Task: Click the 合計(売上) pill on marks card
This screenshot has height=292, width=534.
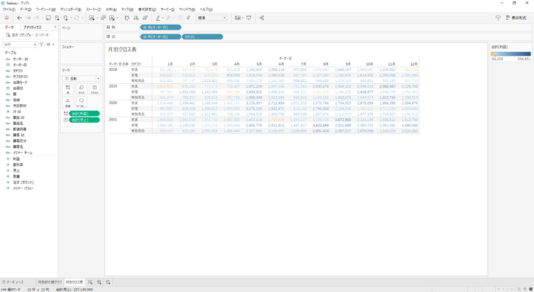Action: 85,120
